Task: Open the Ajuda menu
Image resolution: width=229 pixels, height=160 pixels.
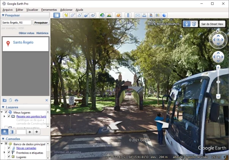Action: point(79,10)
